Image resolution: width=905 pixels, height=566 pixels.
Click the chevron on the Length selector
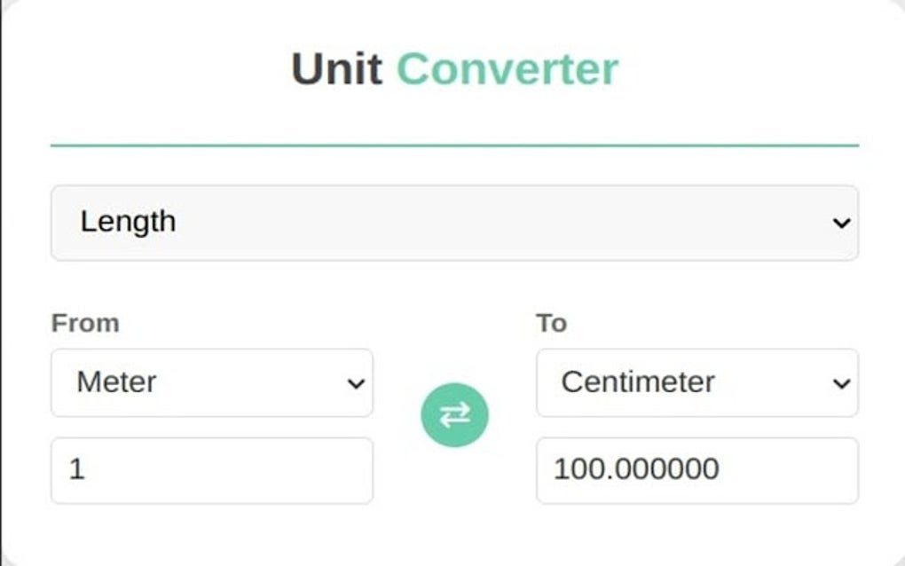pyautogui.click(x=841, y=223)
